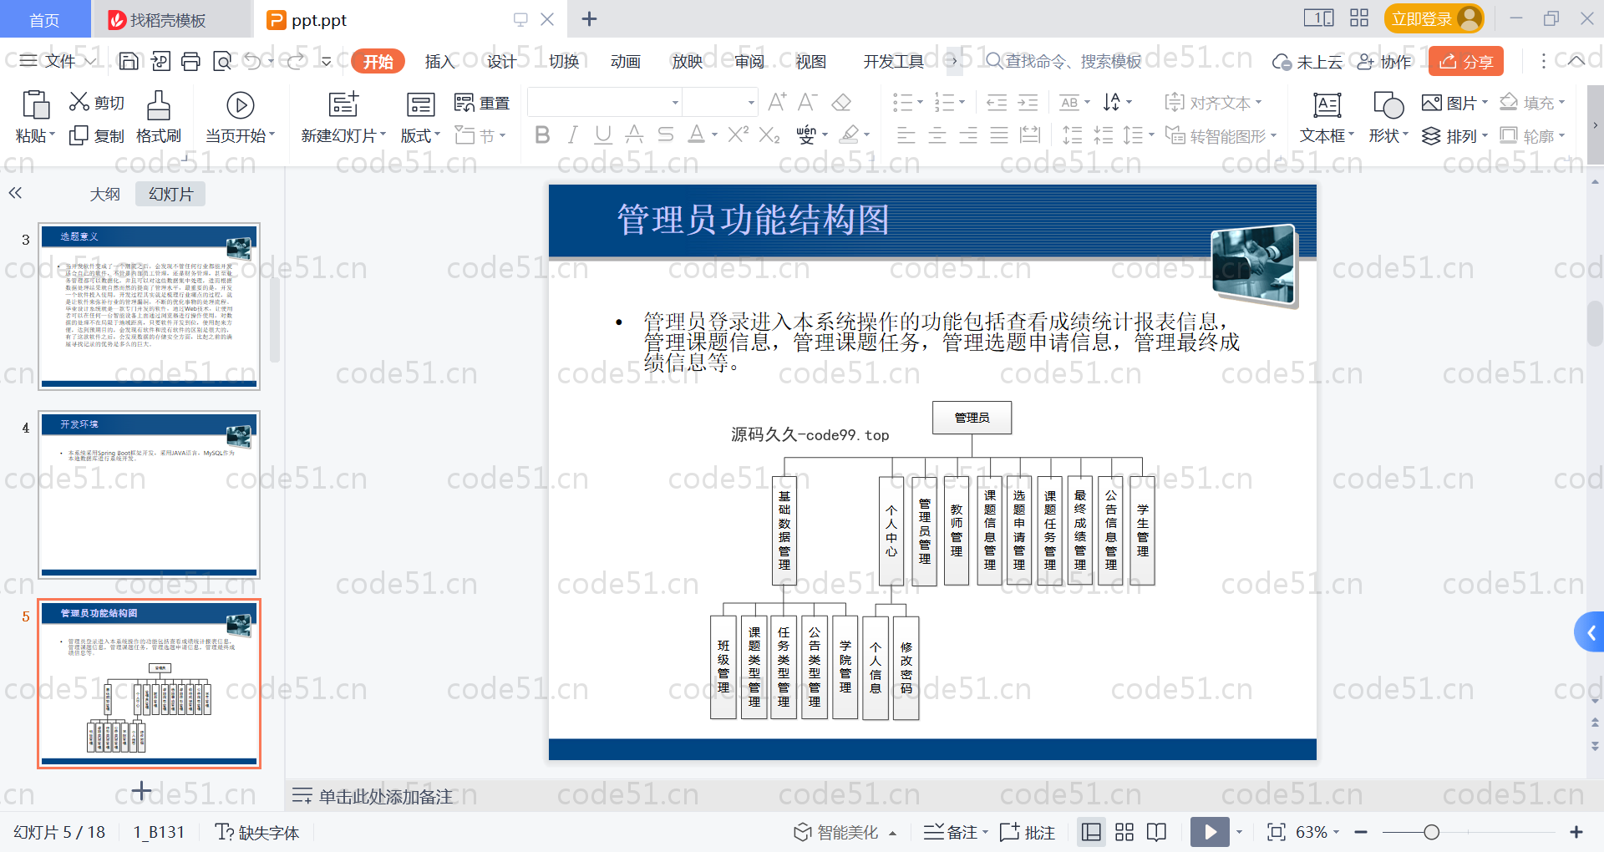This screenshot has height=852, width=1604.
Task: Click the Login now (立即登录) button
Action: pyautogui.click(x=1434, y=18)
